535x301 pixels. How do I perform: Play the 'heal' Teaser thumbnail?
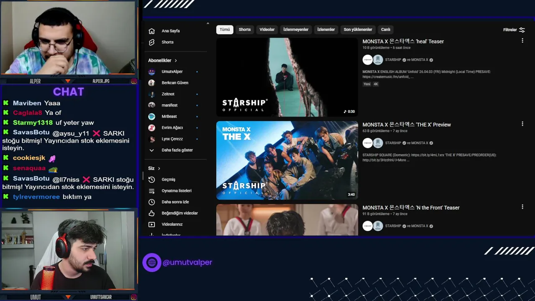coord(287,77)
